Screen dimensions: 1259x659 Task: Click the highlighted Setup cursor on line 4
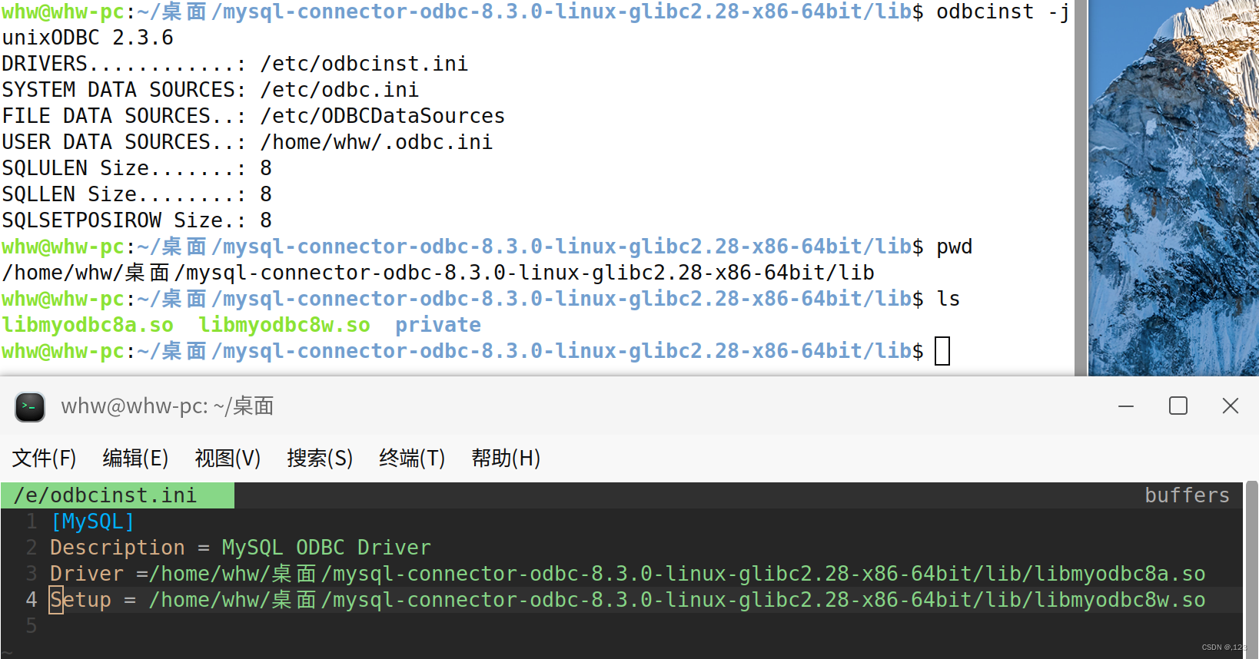[x=56, y=600]
